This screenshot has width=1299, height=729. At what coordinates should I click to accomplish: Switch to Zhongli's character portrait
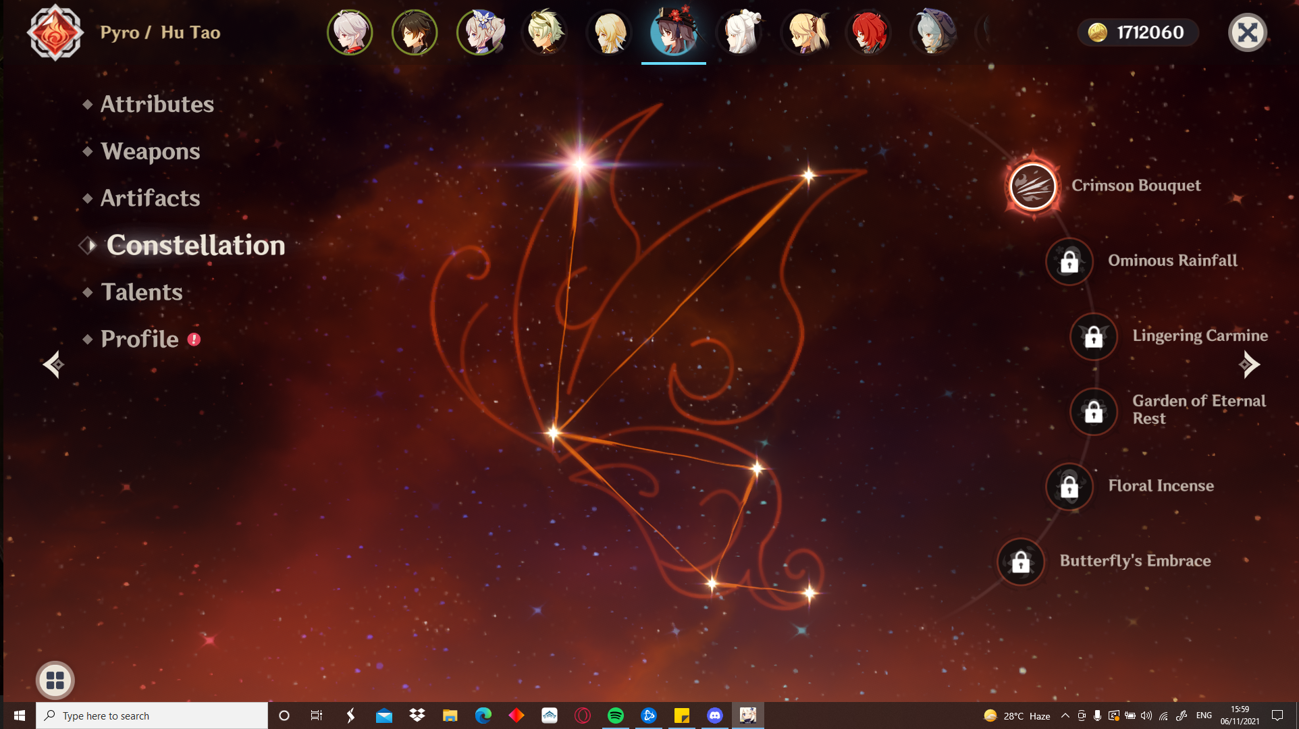point(415,32)
